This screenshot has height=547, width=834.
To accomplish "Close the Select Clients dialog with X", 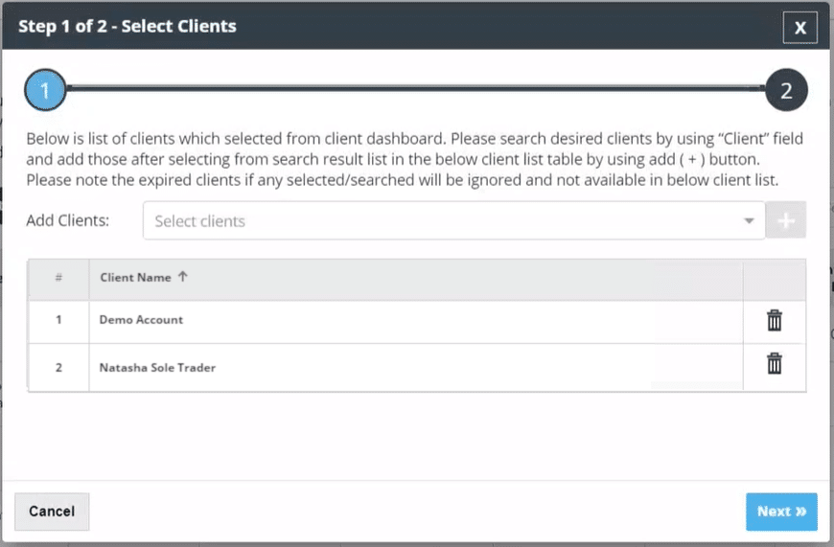I will tap(799, 27).
